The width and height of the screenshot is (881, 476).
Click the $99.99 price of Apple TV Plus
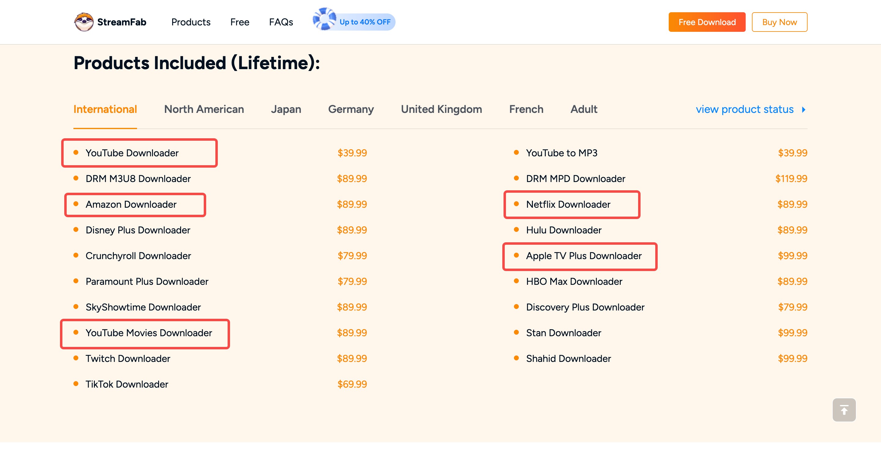(x=792, y=256)
